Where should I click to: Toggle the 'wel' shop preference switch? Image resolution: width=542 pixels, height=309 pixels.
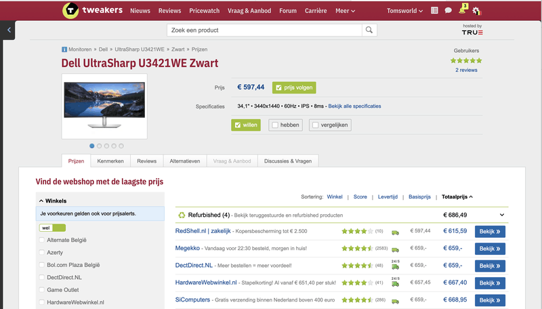coord(52,228)
